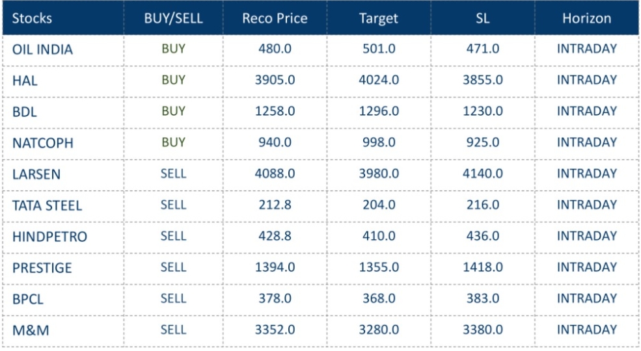The width and height of the screenshot is (641, 351).
Task: Select the M&M stock cell
Action: pos(31,330)
